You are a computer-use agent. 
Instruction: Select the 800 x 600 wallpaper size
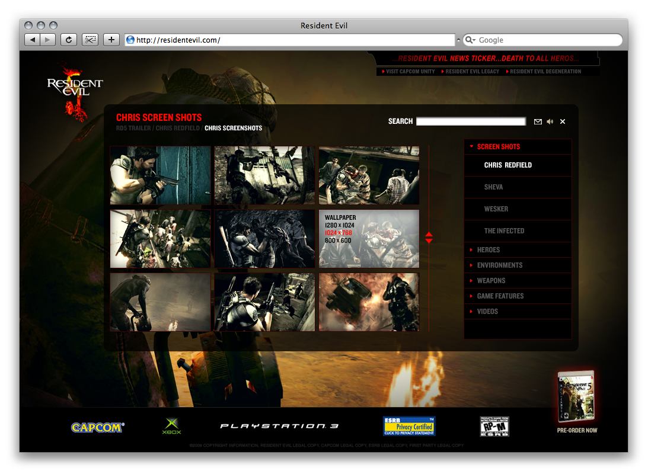pyautogui.click(x=338, y=241)
